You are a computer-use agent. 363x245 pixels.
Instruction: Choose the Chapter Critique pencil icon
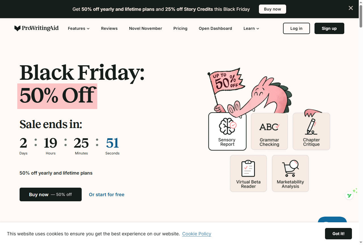[x=311, y=127]
